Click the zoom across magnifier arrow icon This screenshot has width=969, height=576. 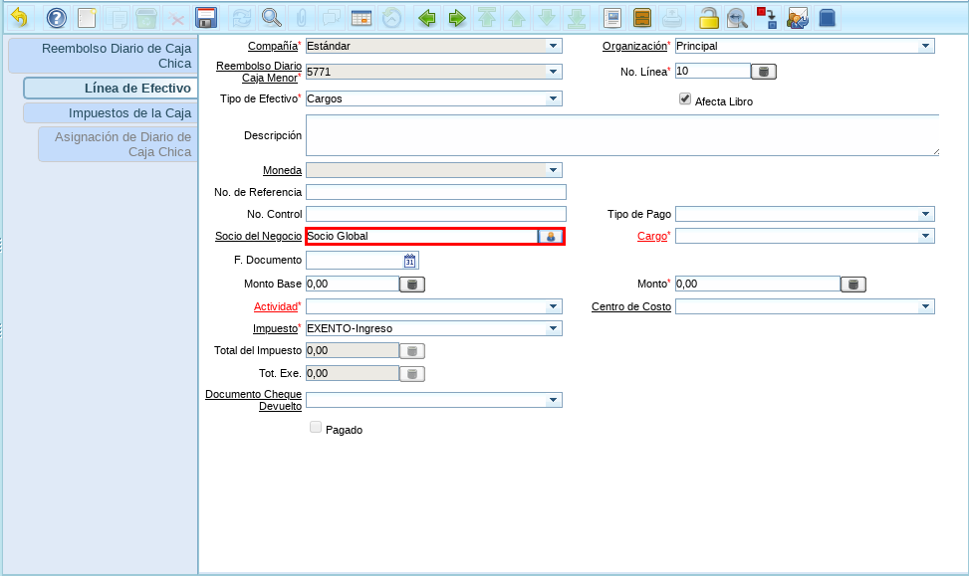[737, 18]
